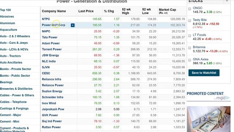This screenshot has width=234, height=132.
Task: Click the Last Price column header
Action: (x=86, y=11)
